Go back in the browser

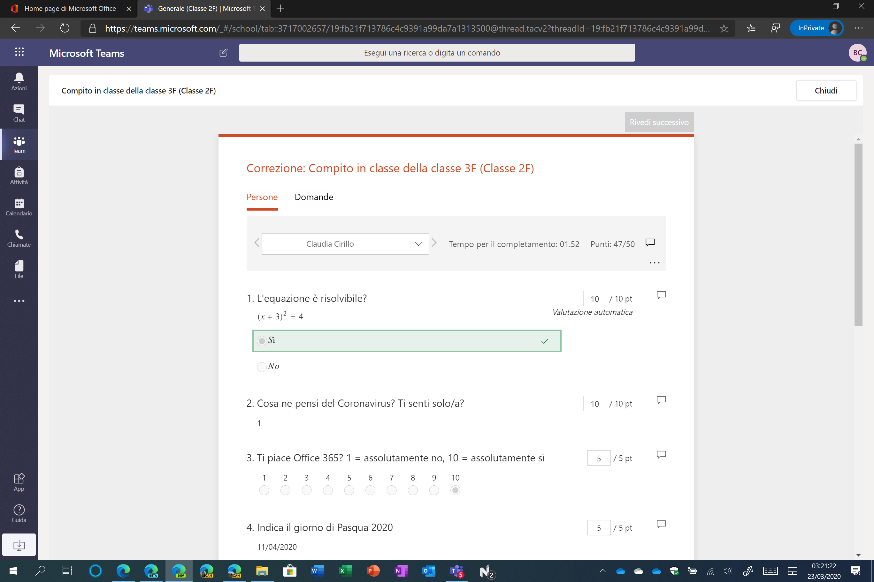[16, 28]
